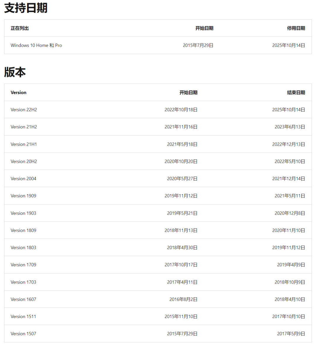Click the 2019年5月21日 start date

pyautogui.click(x=182, y=213)
